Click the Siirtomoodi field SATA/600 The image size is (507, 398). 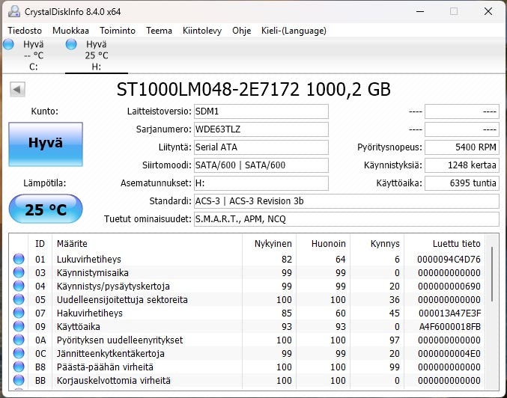click(x=261, y=165)
